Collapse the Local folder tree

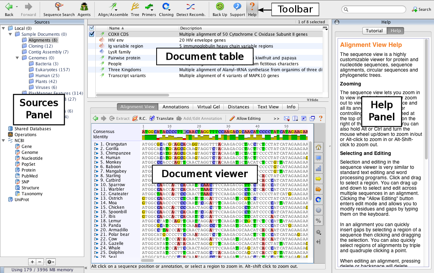[x=3, y=28]
